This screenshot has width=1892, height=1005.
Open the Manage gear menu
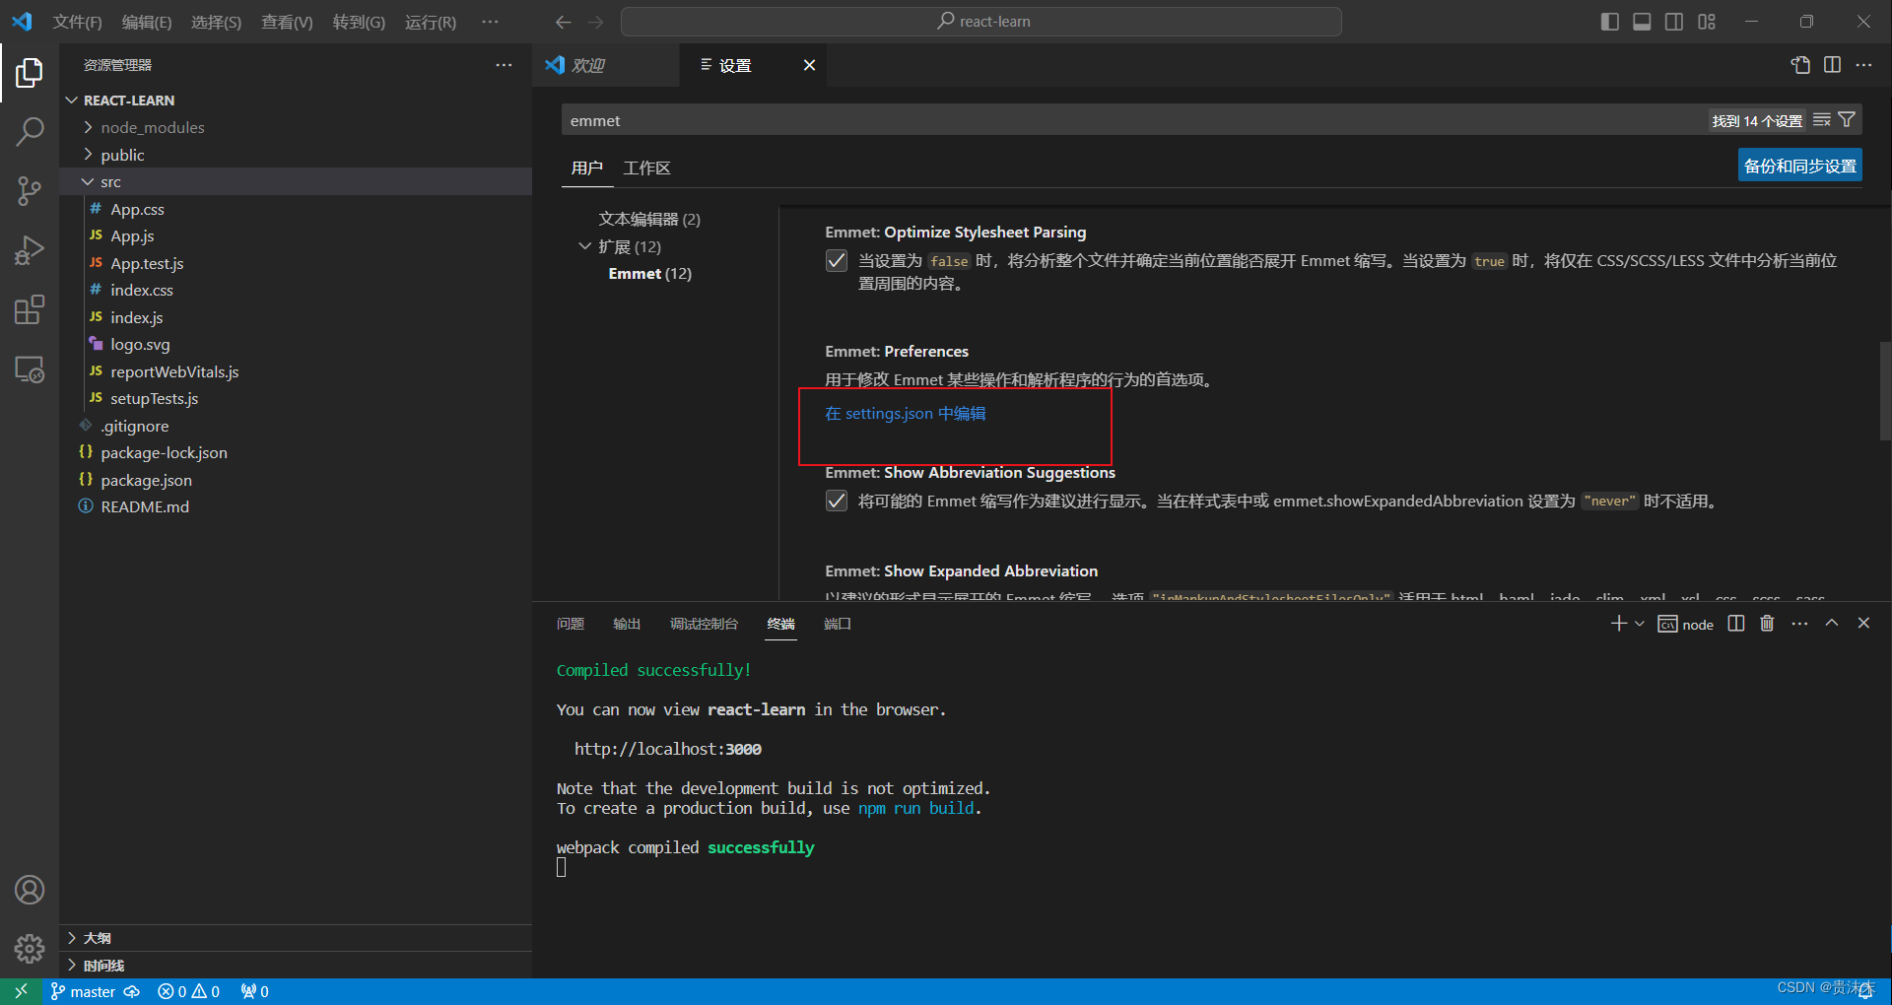coord(30,949)
